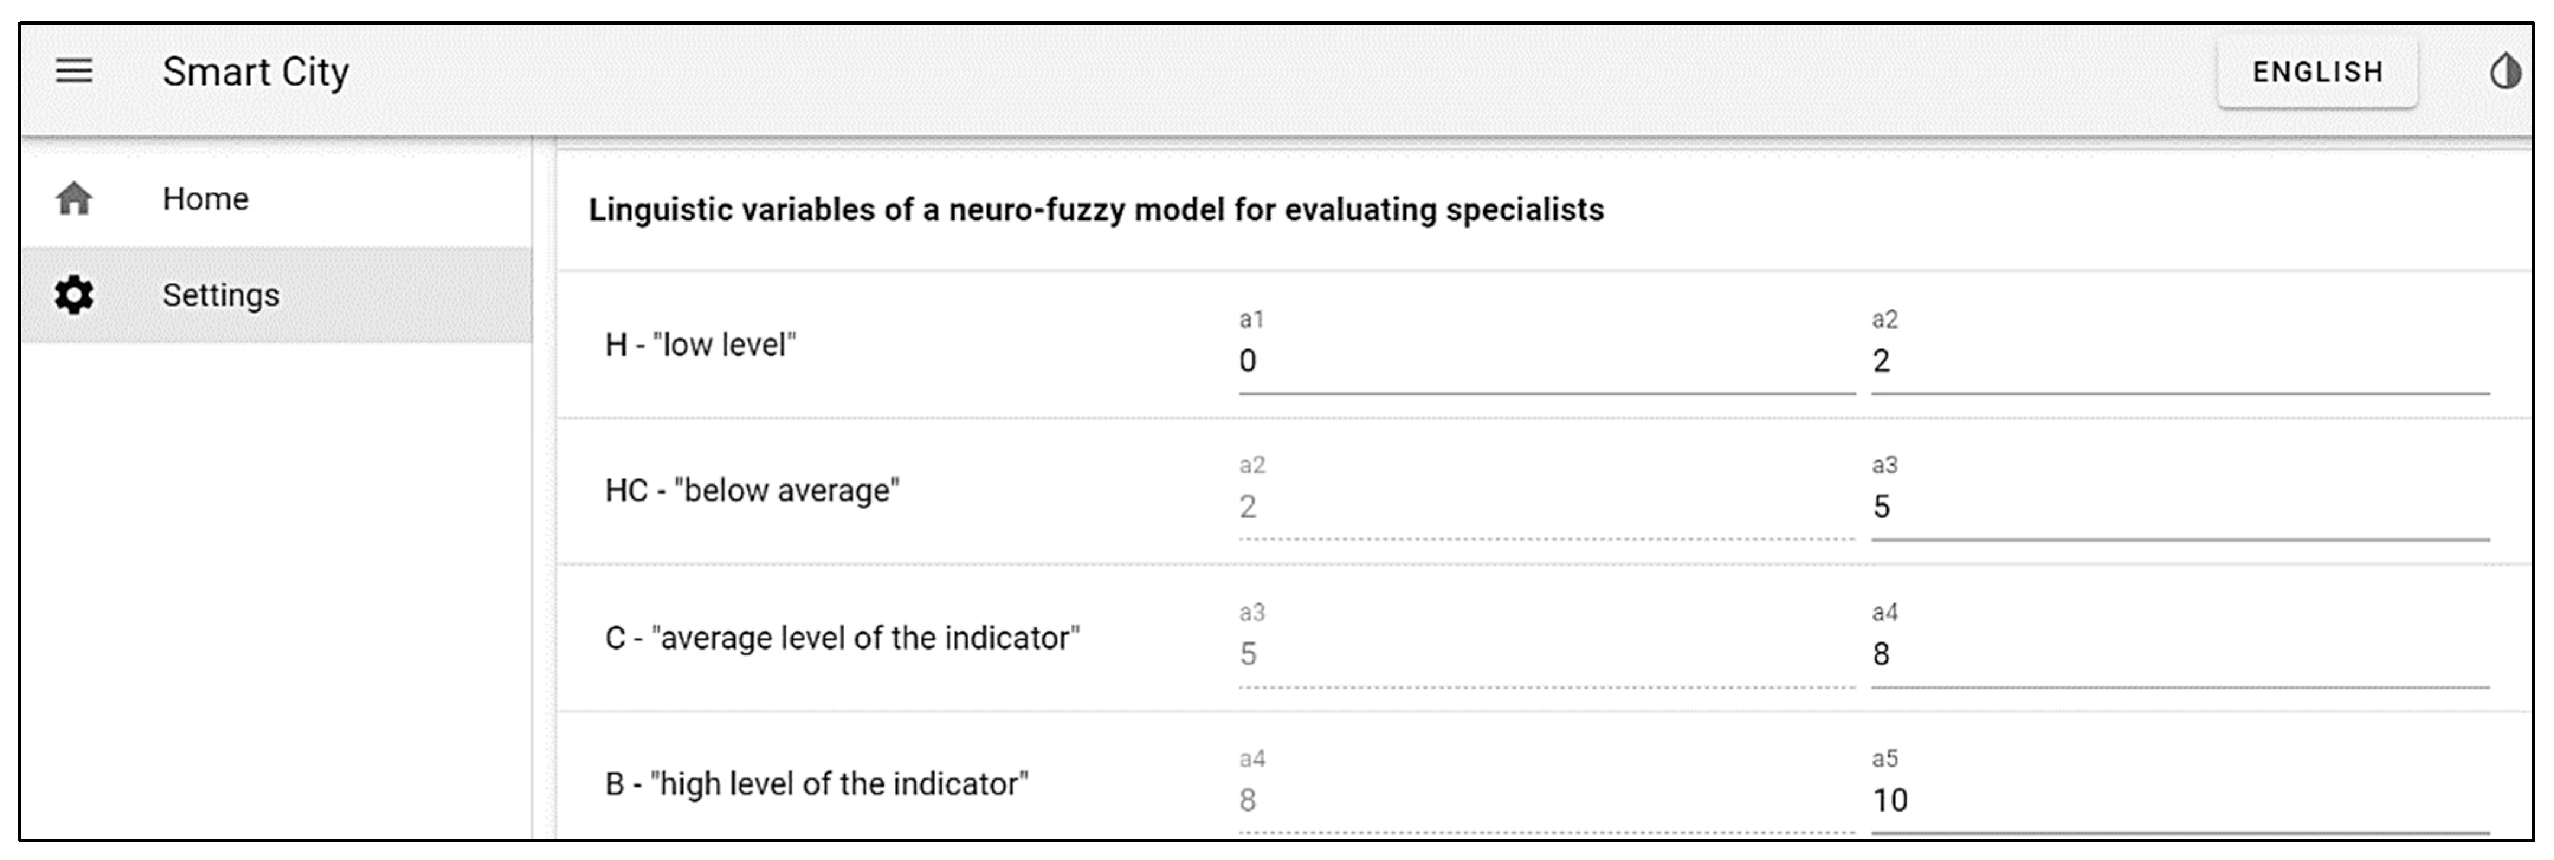Click the Home house icon

pos(75,199)
